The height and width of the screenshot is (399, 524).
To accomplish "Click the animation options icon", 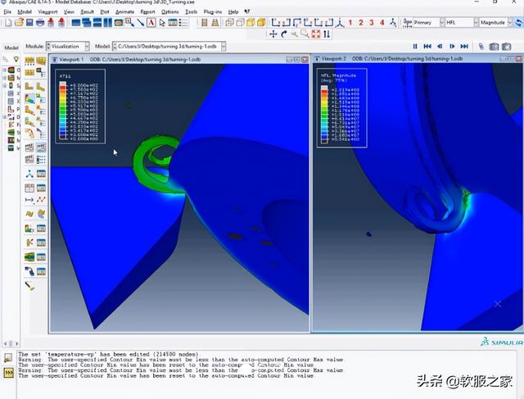I will [x=481, y=47].
